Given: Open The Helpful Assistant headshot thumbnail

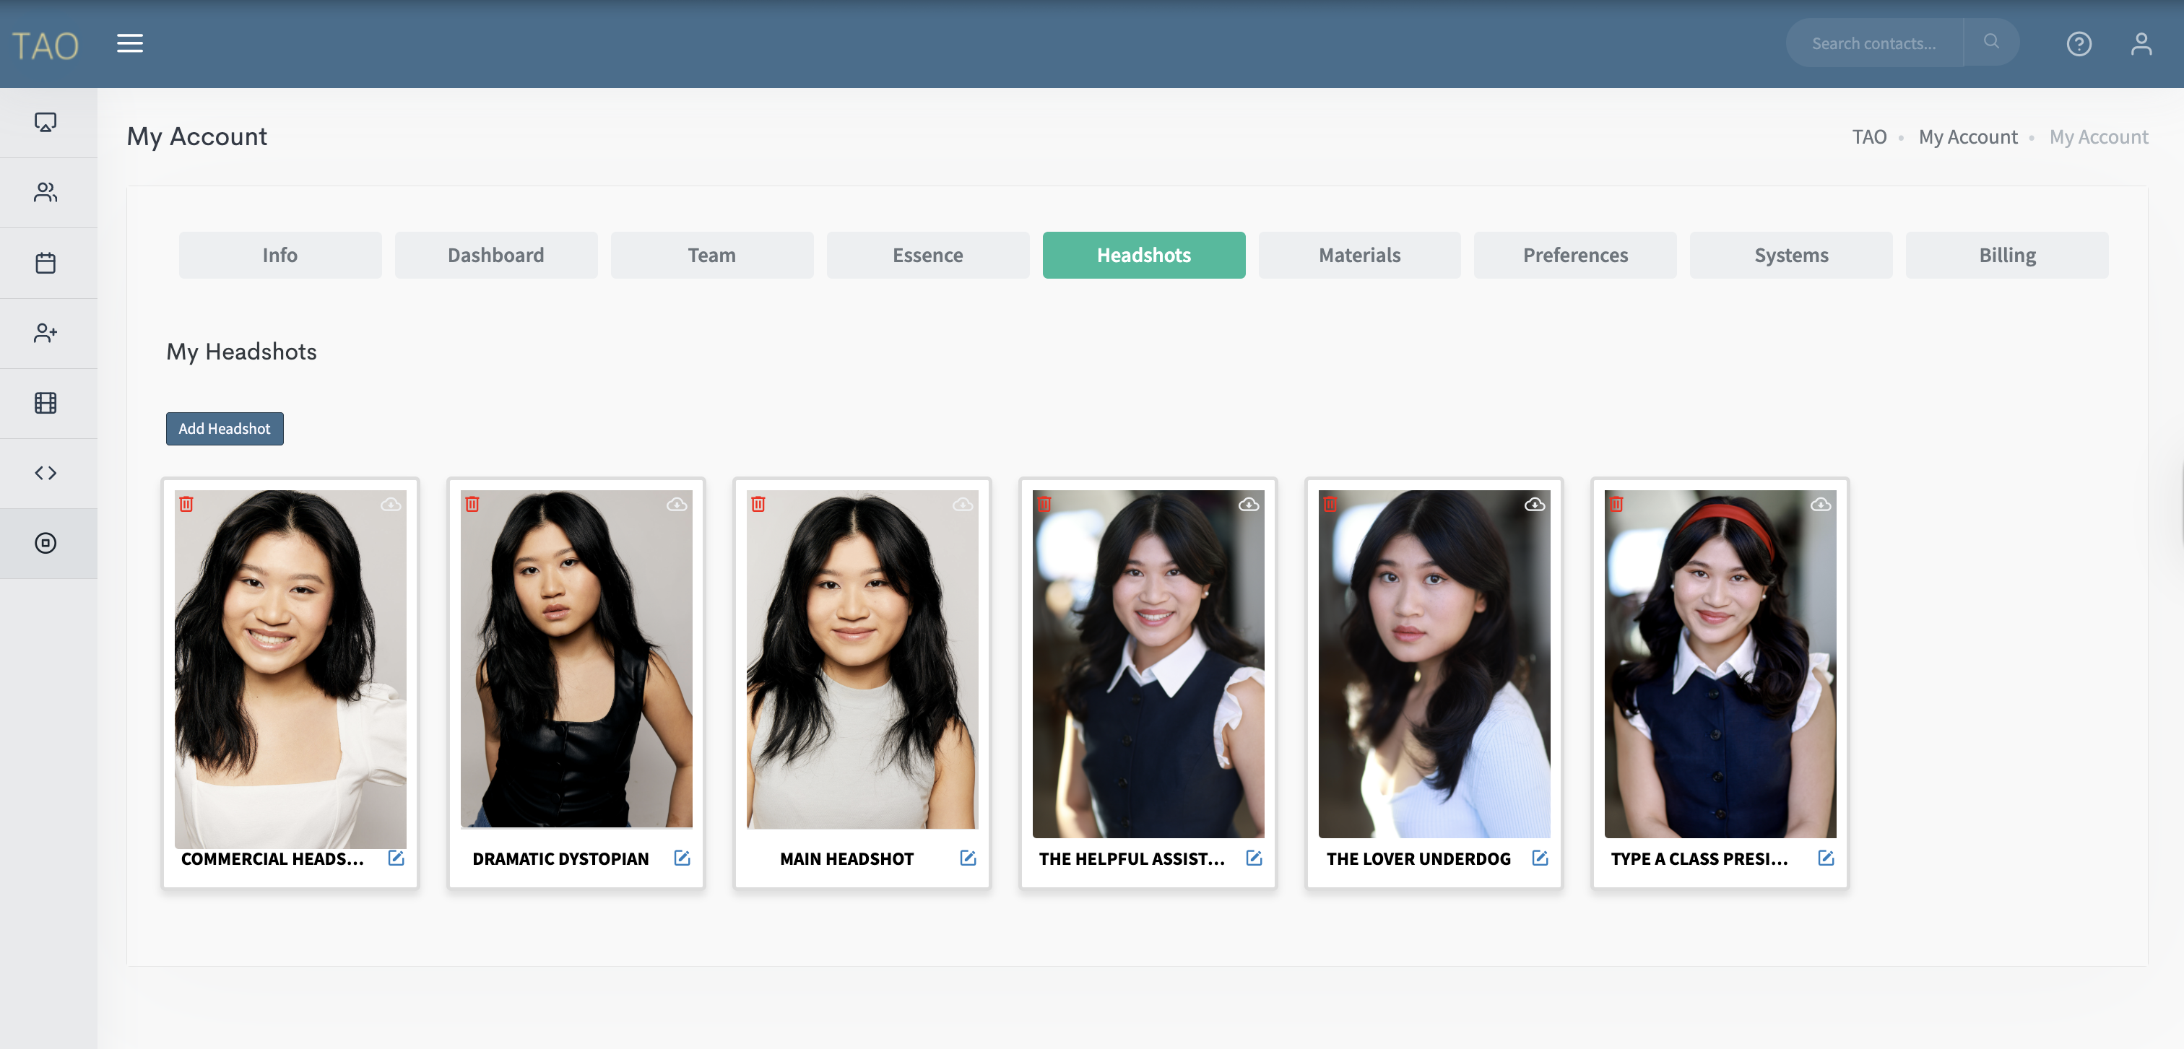Looking at the screenshot, I should 1148,663.
